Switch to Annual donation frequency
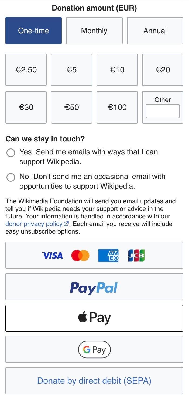This screenshot has width=189, height=395. pos(155,31)
